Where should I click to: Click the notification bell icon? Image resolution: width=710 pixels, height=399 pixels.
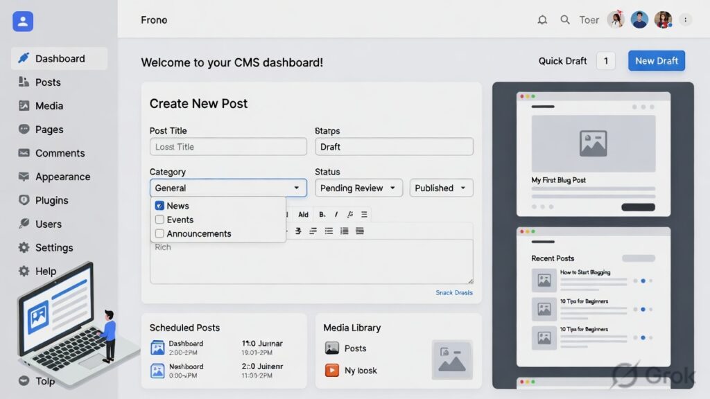(542, 20)
